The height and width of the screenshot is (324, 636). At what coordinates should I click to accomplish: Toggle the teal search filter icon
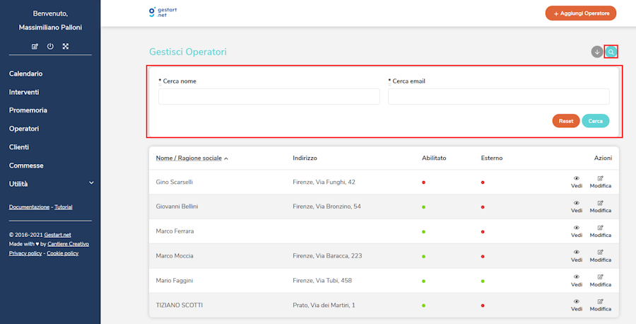coord(611,52)
